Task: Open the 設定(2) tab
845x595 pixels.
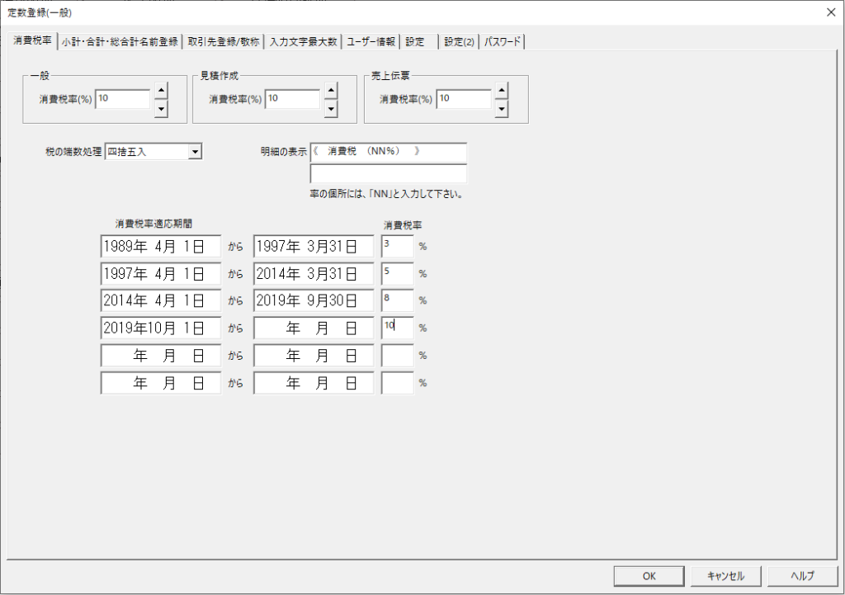Action: tap(459, 42)
